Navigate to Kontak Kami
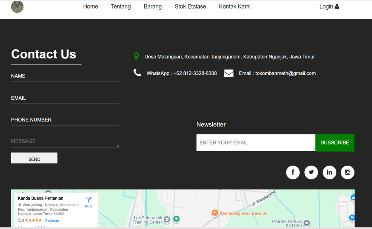 (235, 6)
